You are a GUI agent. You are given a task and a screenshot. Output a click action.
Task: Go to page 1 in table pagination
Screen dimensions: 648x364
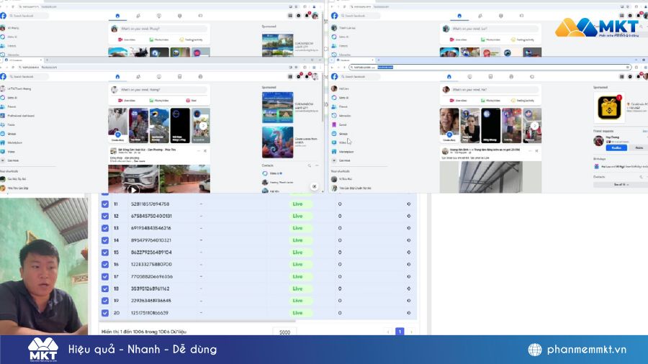[400, 332]
